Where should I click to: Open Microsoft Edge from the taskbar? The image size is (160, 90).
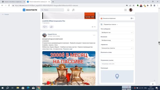[x=28, y=88]
